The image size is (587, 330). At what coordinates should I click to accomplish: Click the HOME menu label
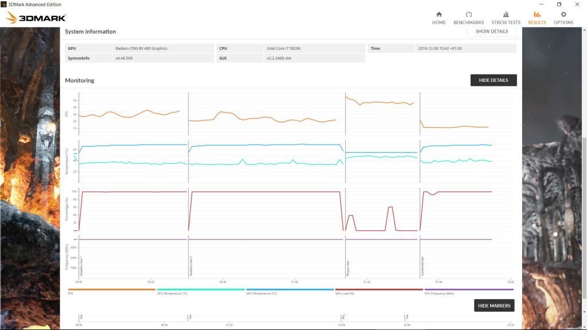click(439, 22)
